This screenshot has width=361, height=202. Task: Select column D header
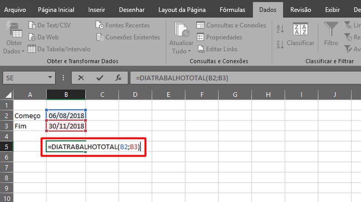click(x=135, y=94)
